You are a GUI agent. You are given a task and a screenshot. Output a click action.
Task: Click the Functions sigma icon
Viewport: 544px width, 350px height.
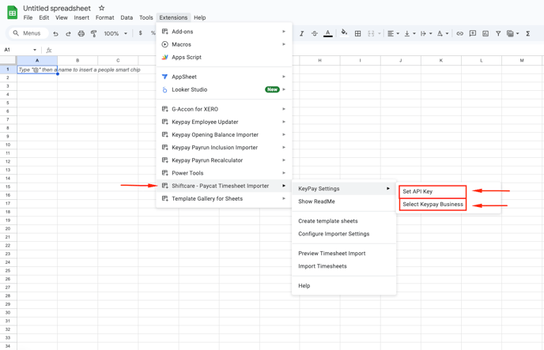click(527, 34)
